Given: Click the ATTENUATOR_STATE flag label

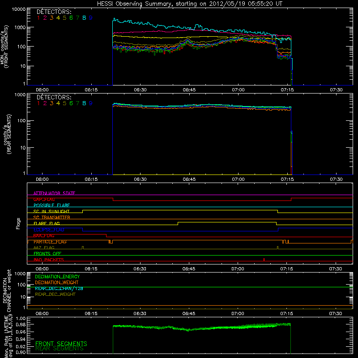Looking at the screenshot, I should click(54, 193).
